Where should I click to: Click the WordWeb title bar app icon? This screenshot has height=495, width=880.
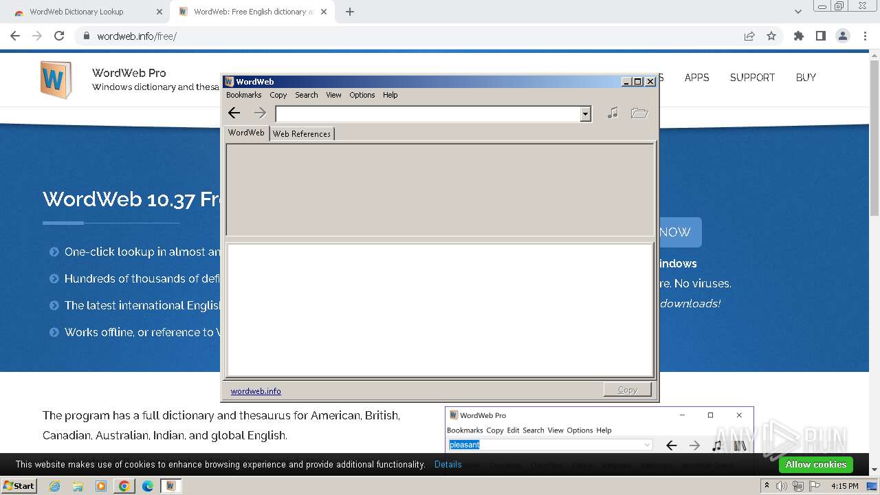pyautogui.click(x=229, y=81)
